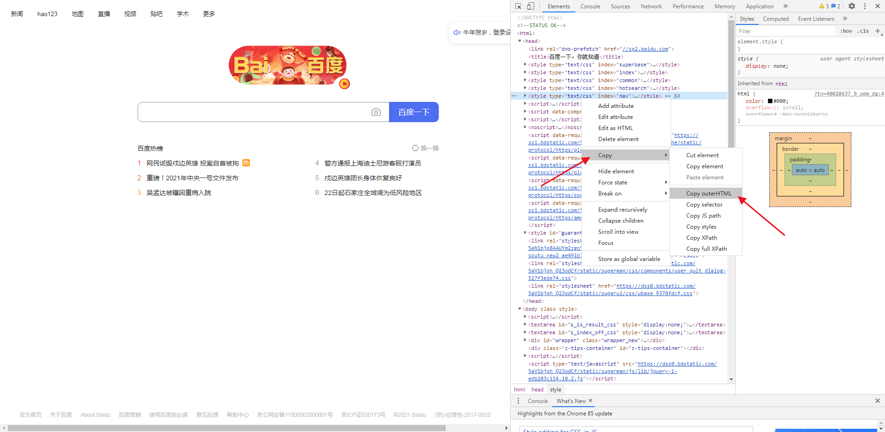Click the refresh icon beside 换一换
This screenshot has height=432, width=885.
pos(415,148)
